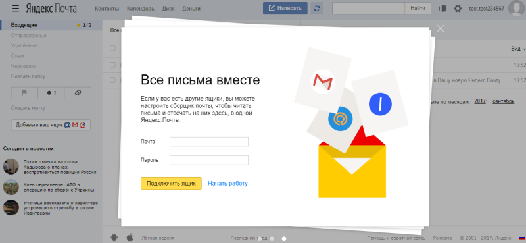Click the user avatar icon
The image size is (526, 243).
point(517,8)
